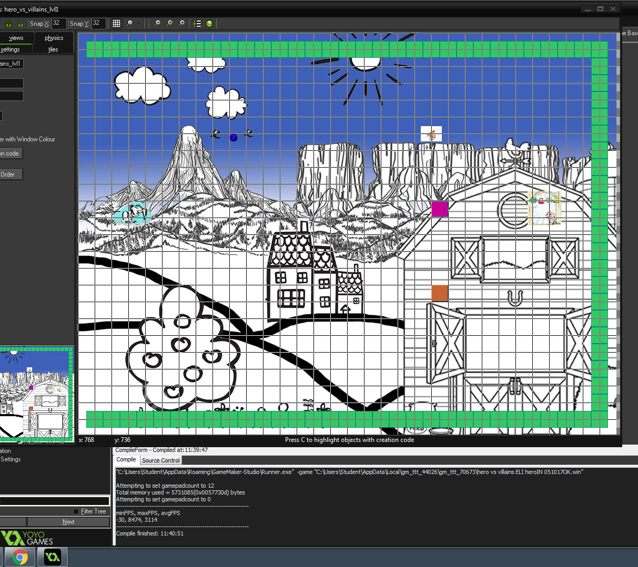
Task: Zoom in with the plus magnifier icon
Action: [x=181, y=24]
